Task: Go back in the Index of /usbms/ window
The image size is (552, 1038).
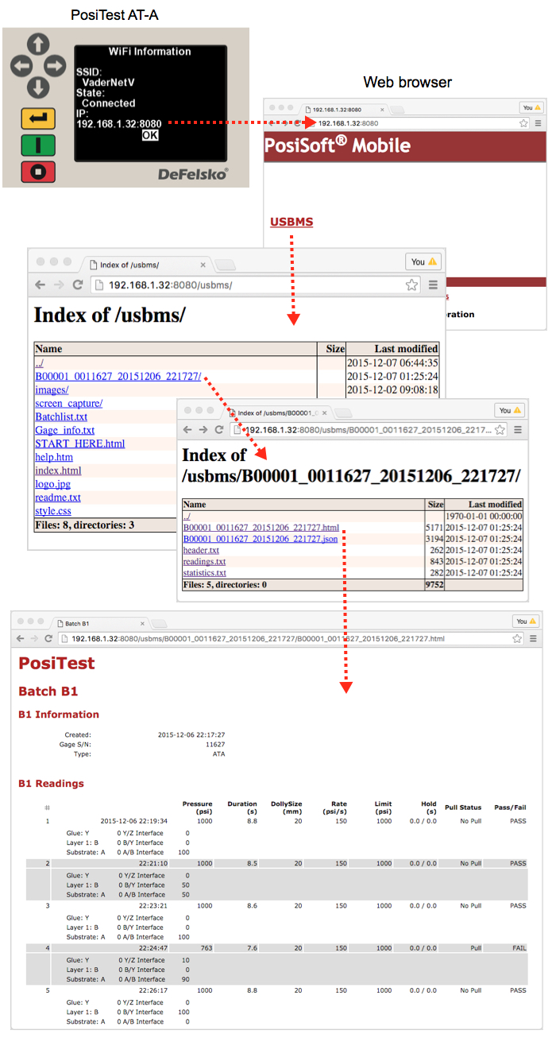Action: 40,285
